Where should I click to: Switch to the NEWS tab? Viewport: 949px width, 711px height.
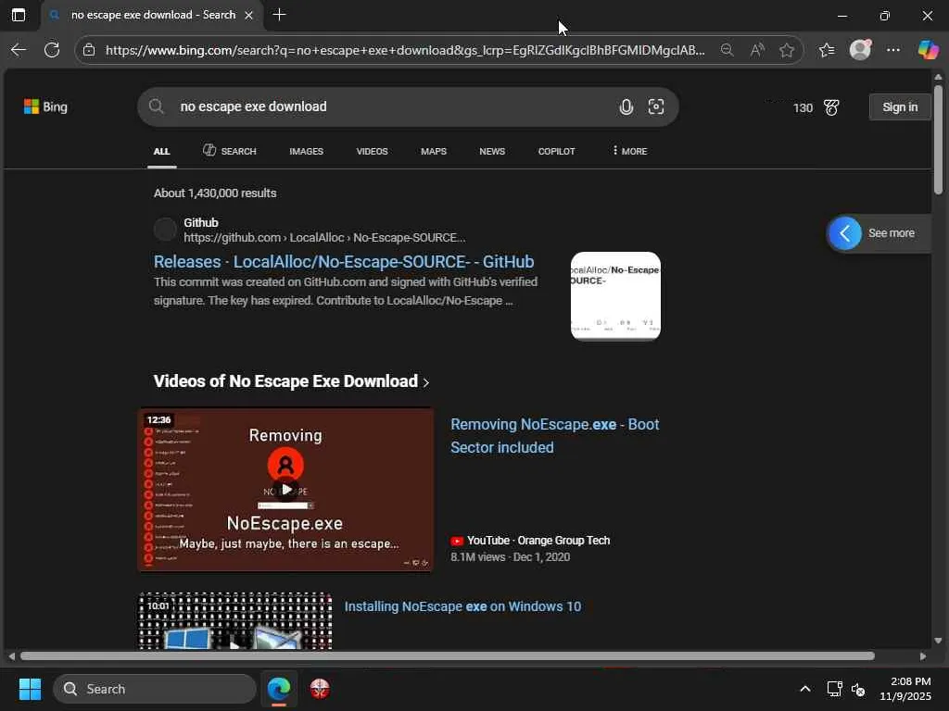[492, 151]
